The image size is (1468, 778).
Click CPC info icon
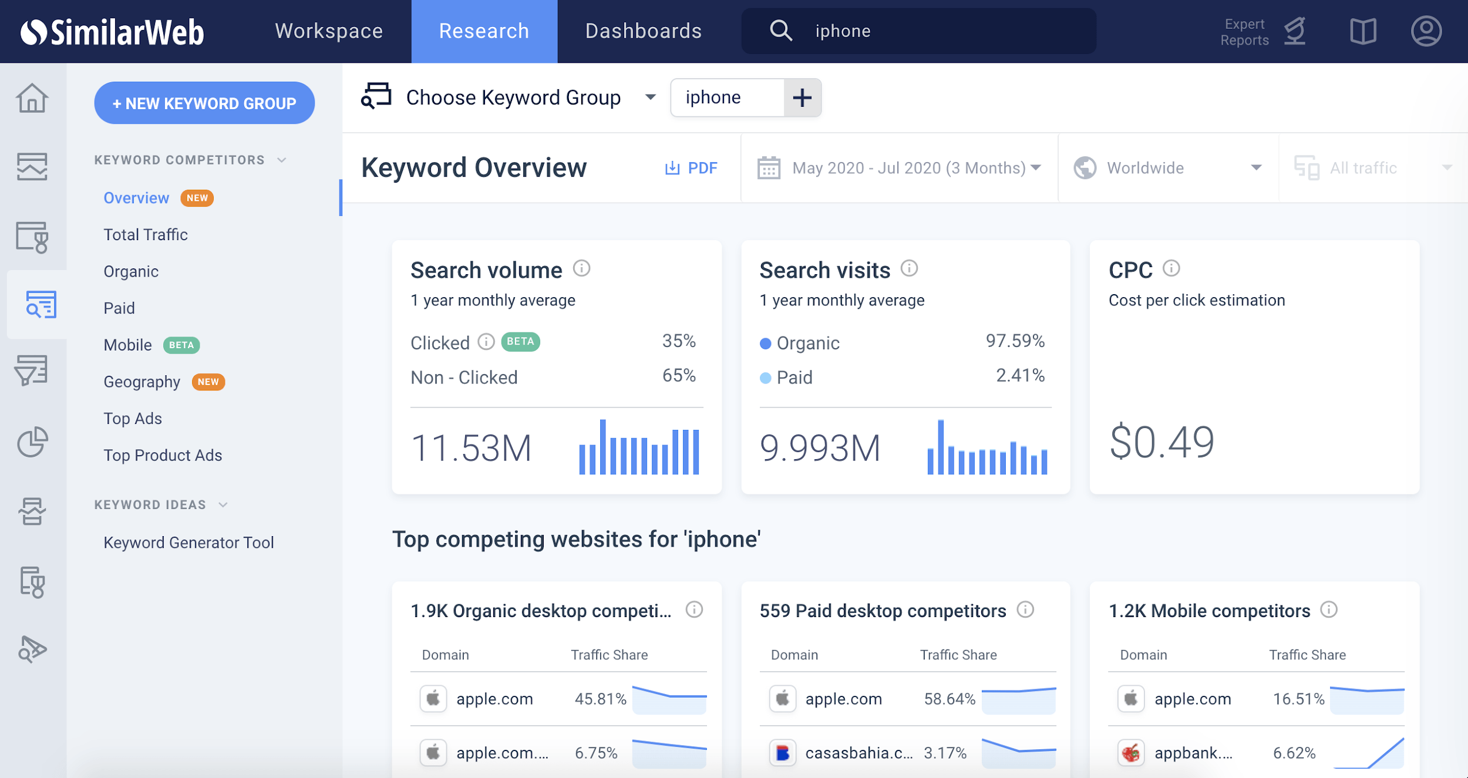point(1171,268)
